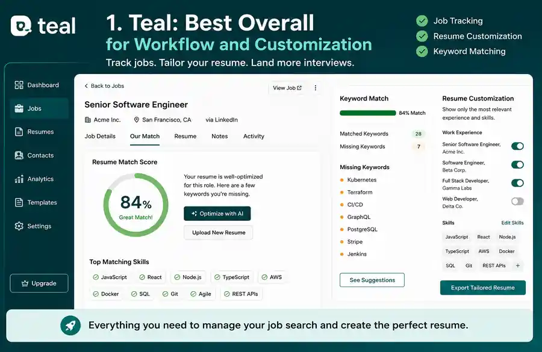Toggle off Full Stack Developer, Gamma Labs experience

point(517,183)
